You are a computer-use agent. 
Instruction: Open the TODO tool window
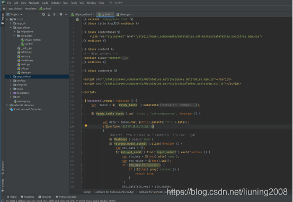tap(12, 197)
